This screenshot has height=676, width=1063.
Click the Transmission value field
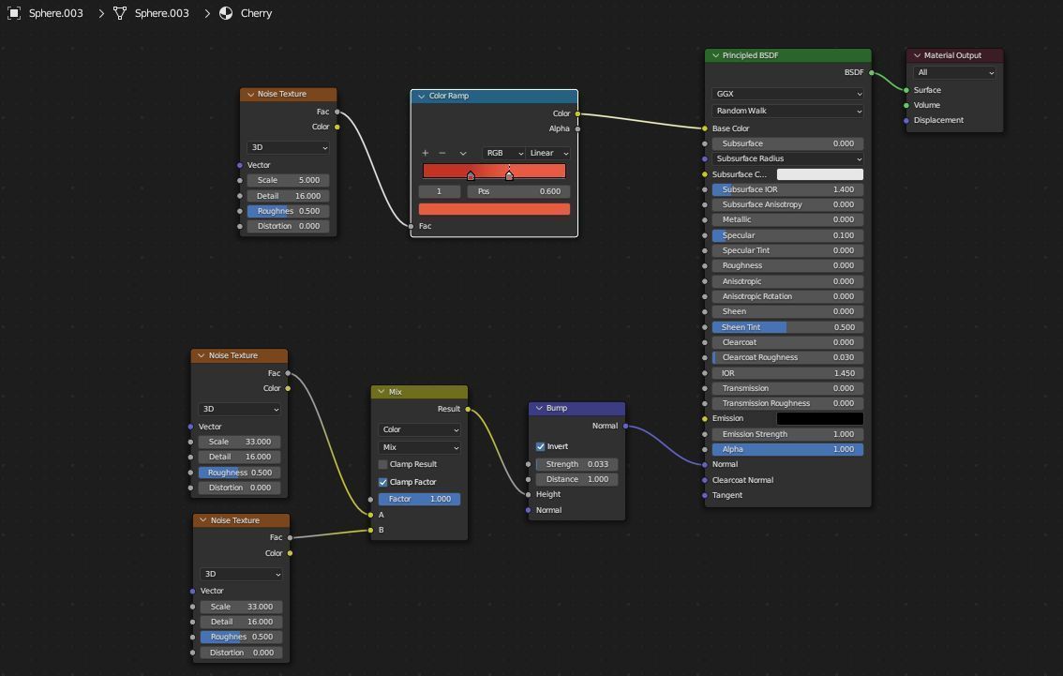point(787,388)
